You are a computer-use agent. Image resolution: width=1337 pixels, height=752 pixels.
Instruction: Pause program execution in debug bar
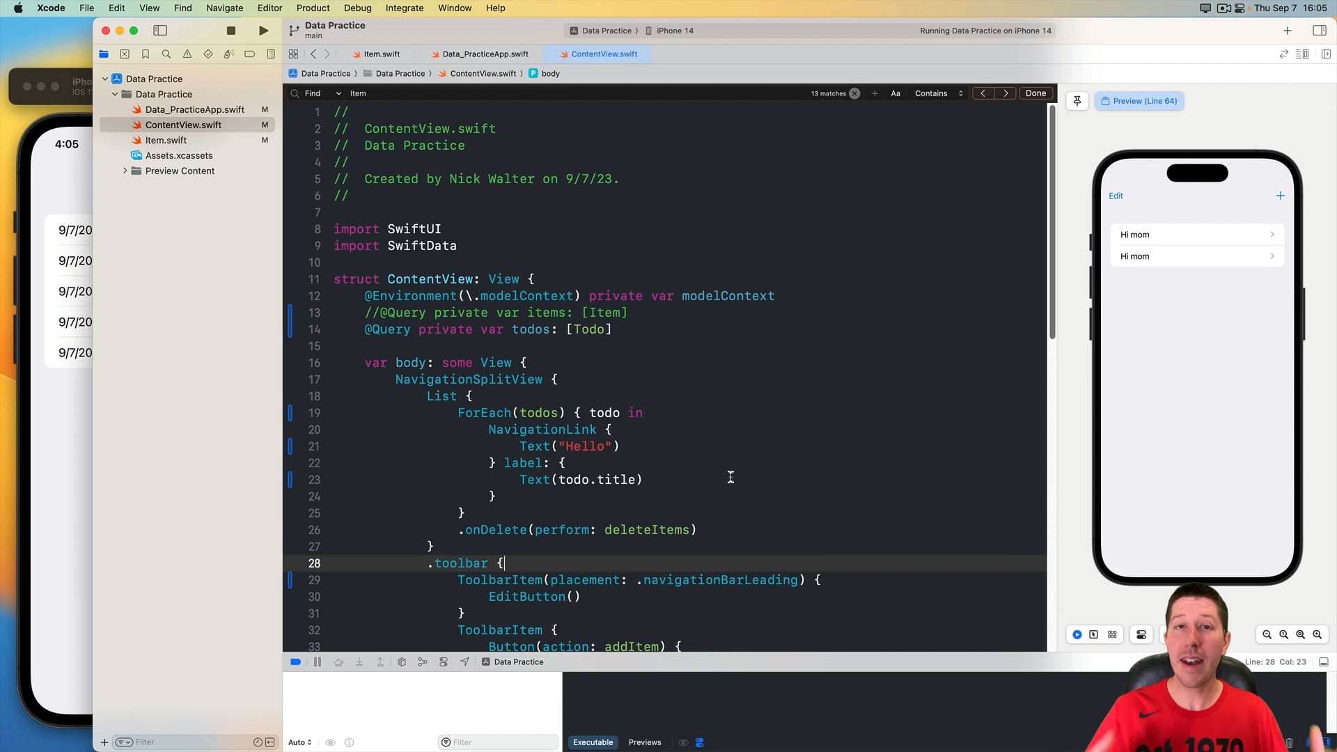tap(318, 662)
